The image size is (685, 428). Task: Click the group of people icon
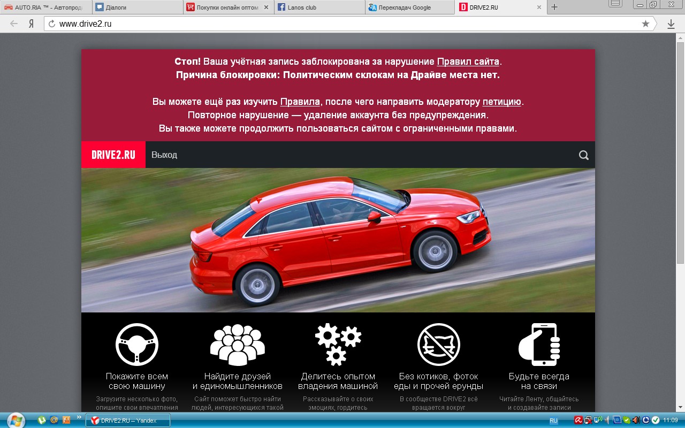click(x=238, y=345)
